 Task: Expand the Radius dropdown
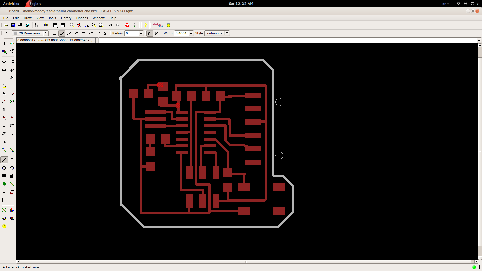[141, 33]
